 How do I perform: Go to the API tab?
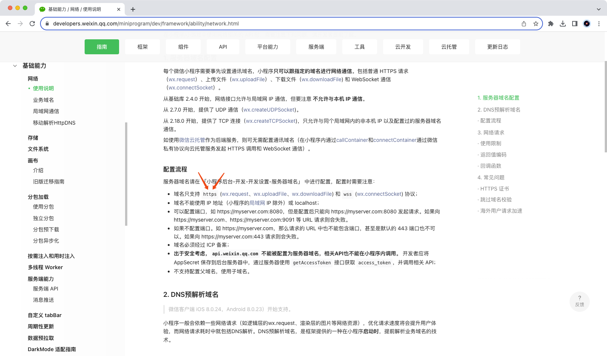tap(223, 47)
